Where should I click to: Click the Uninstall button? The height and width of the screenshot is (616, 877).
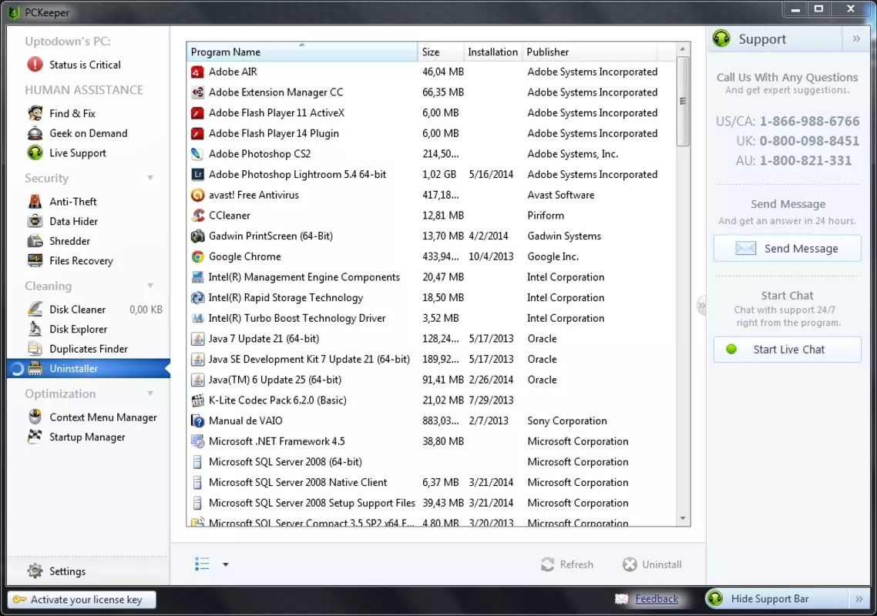[x=652, y=564]
